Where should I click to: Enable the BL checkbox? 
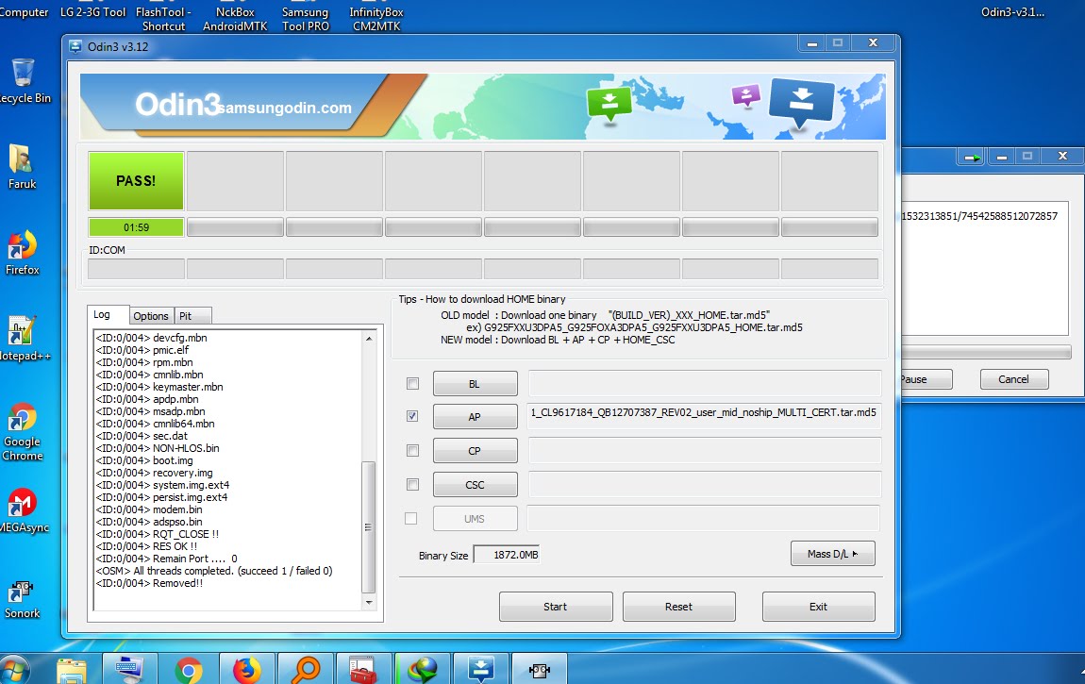[411, 383]
